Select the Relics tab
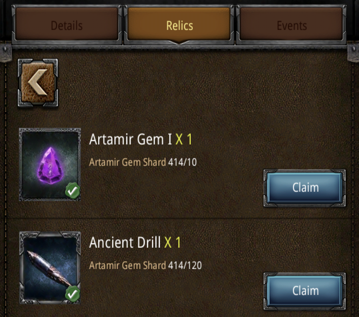The height and width of the screenshot is (317, 359). point(179,24)
